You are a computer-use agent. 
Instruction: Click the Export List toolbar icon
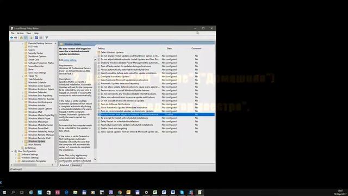pyautogui.click(x=31, y=38)
